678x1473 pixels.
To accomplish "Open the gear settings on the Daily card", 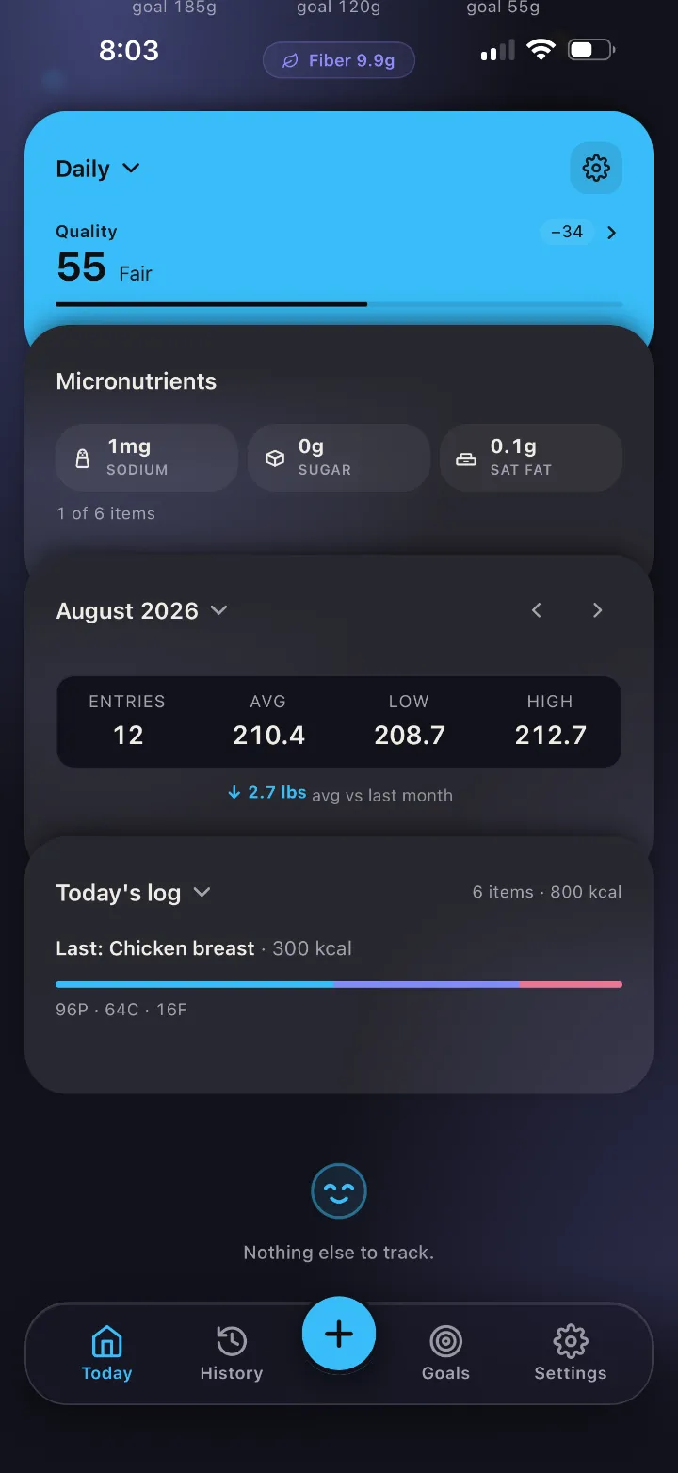I will click(596, 169).
